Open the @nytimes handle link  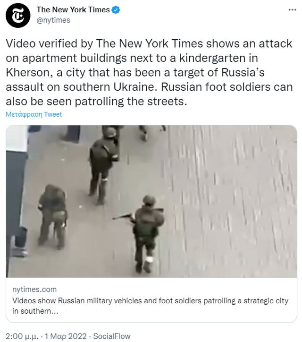point(53,20)
